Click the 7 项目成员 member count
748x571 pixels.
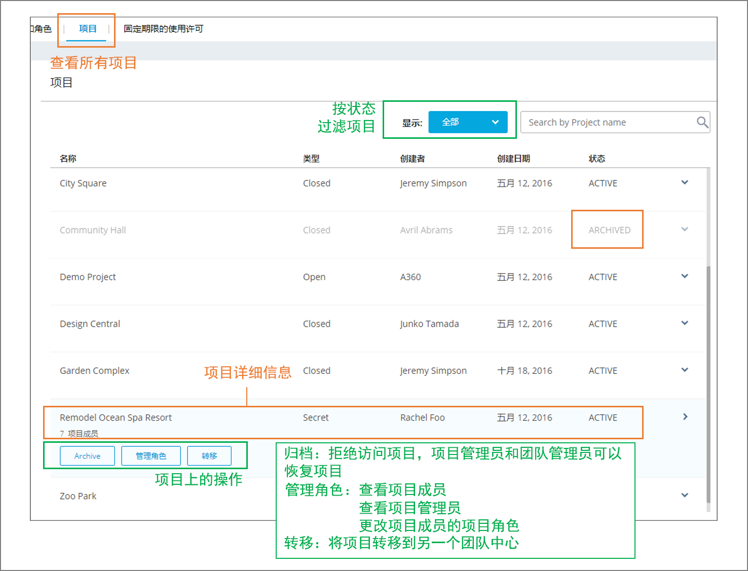pos(79,433)
